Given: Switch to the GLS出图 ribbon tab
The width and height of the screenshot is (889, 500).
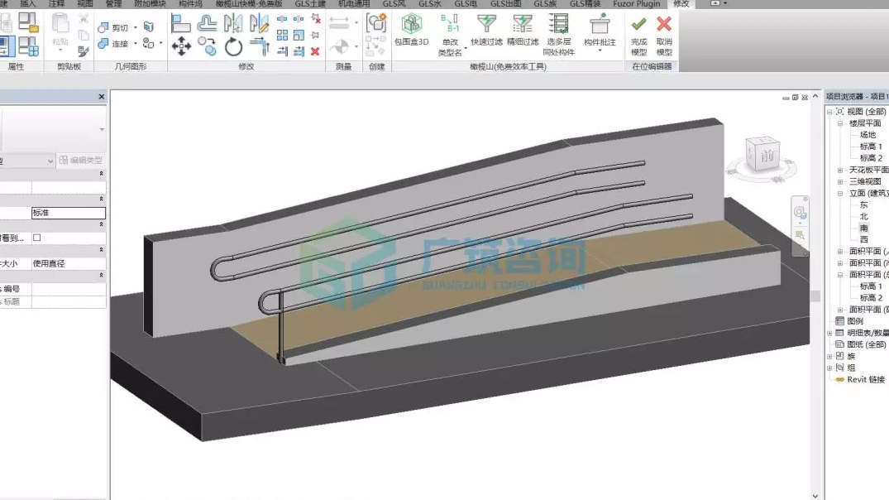Looking at the screenshot, I should (506, 4).
